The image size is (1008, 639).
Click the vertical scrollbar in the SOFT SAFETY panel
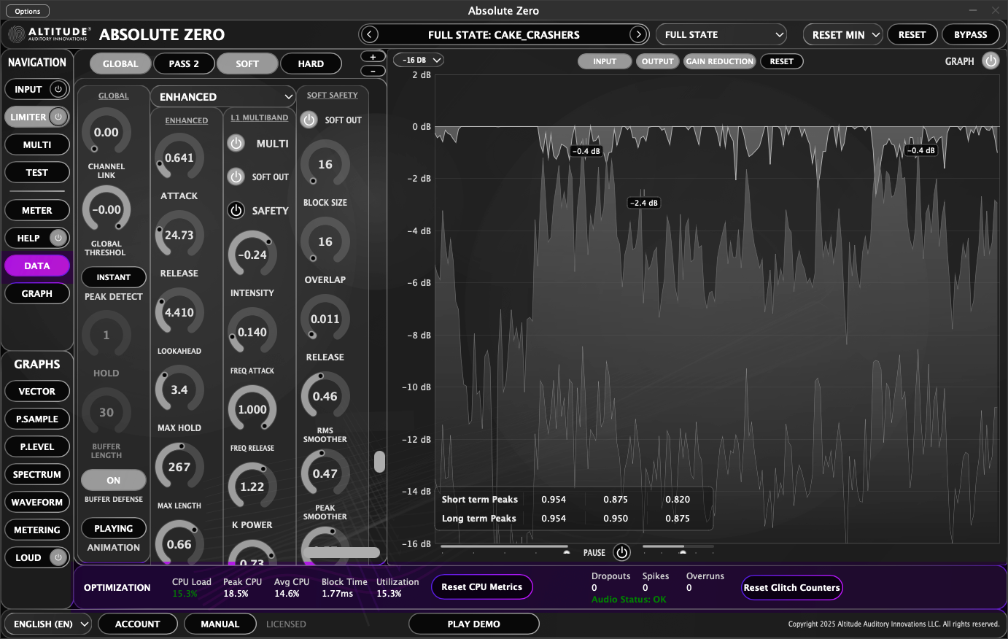pos(379,461)
